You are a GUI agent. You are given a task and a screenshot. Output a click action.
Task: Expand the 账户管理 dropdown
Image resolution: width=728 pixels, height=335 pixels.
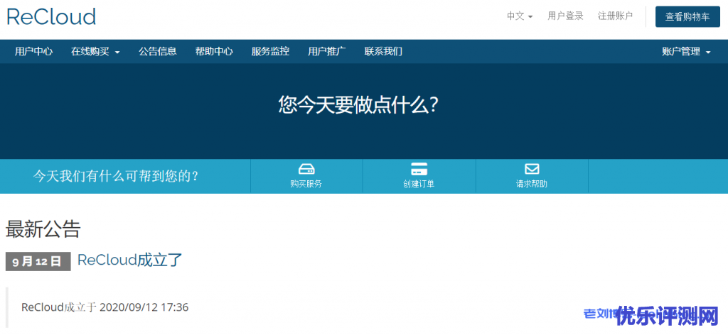(685, 51)
